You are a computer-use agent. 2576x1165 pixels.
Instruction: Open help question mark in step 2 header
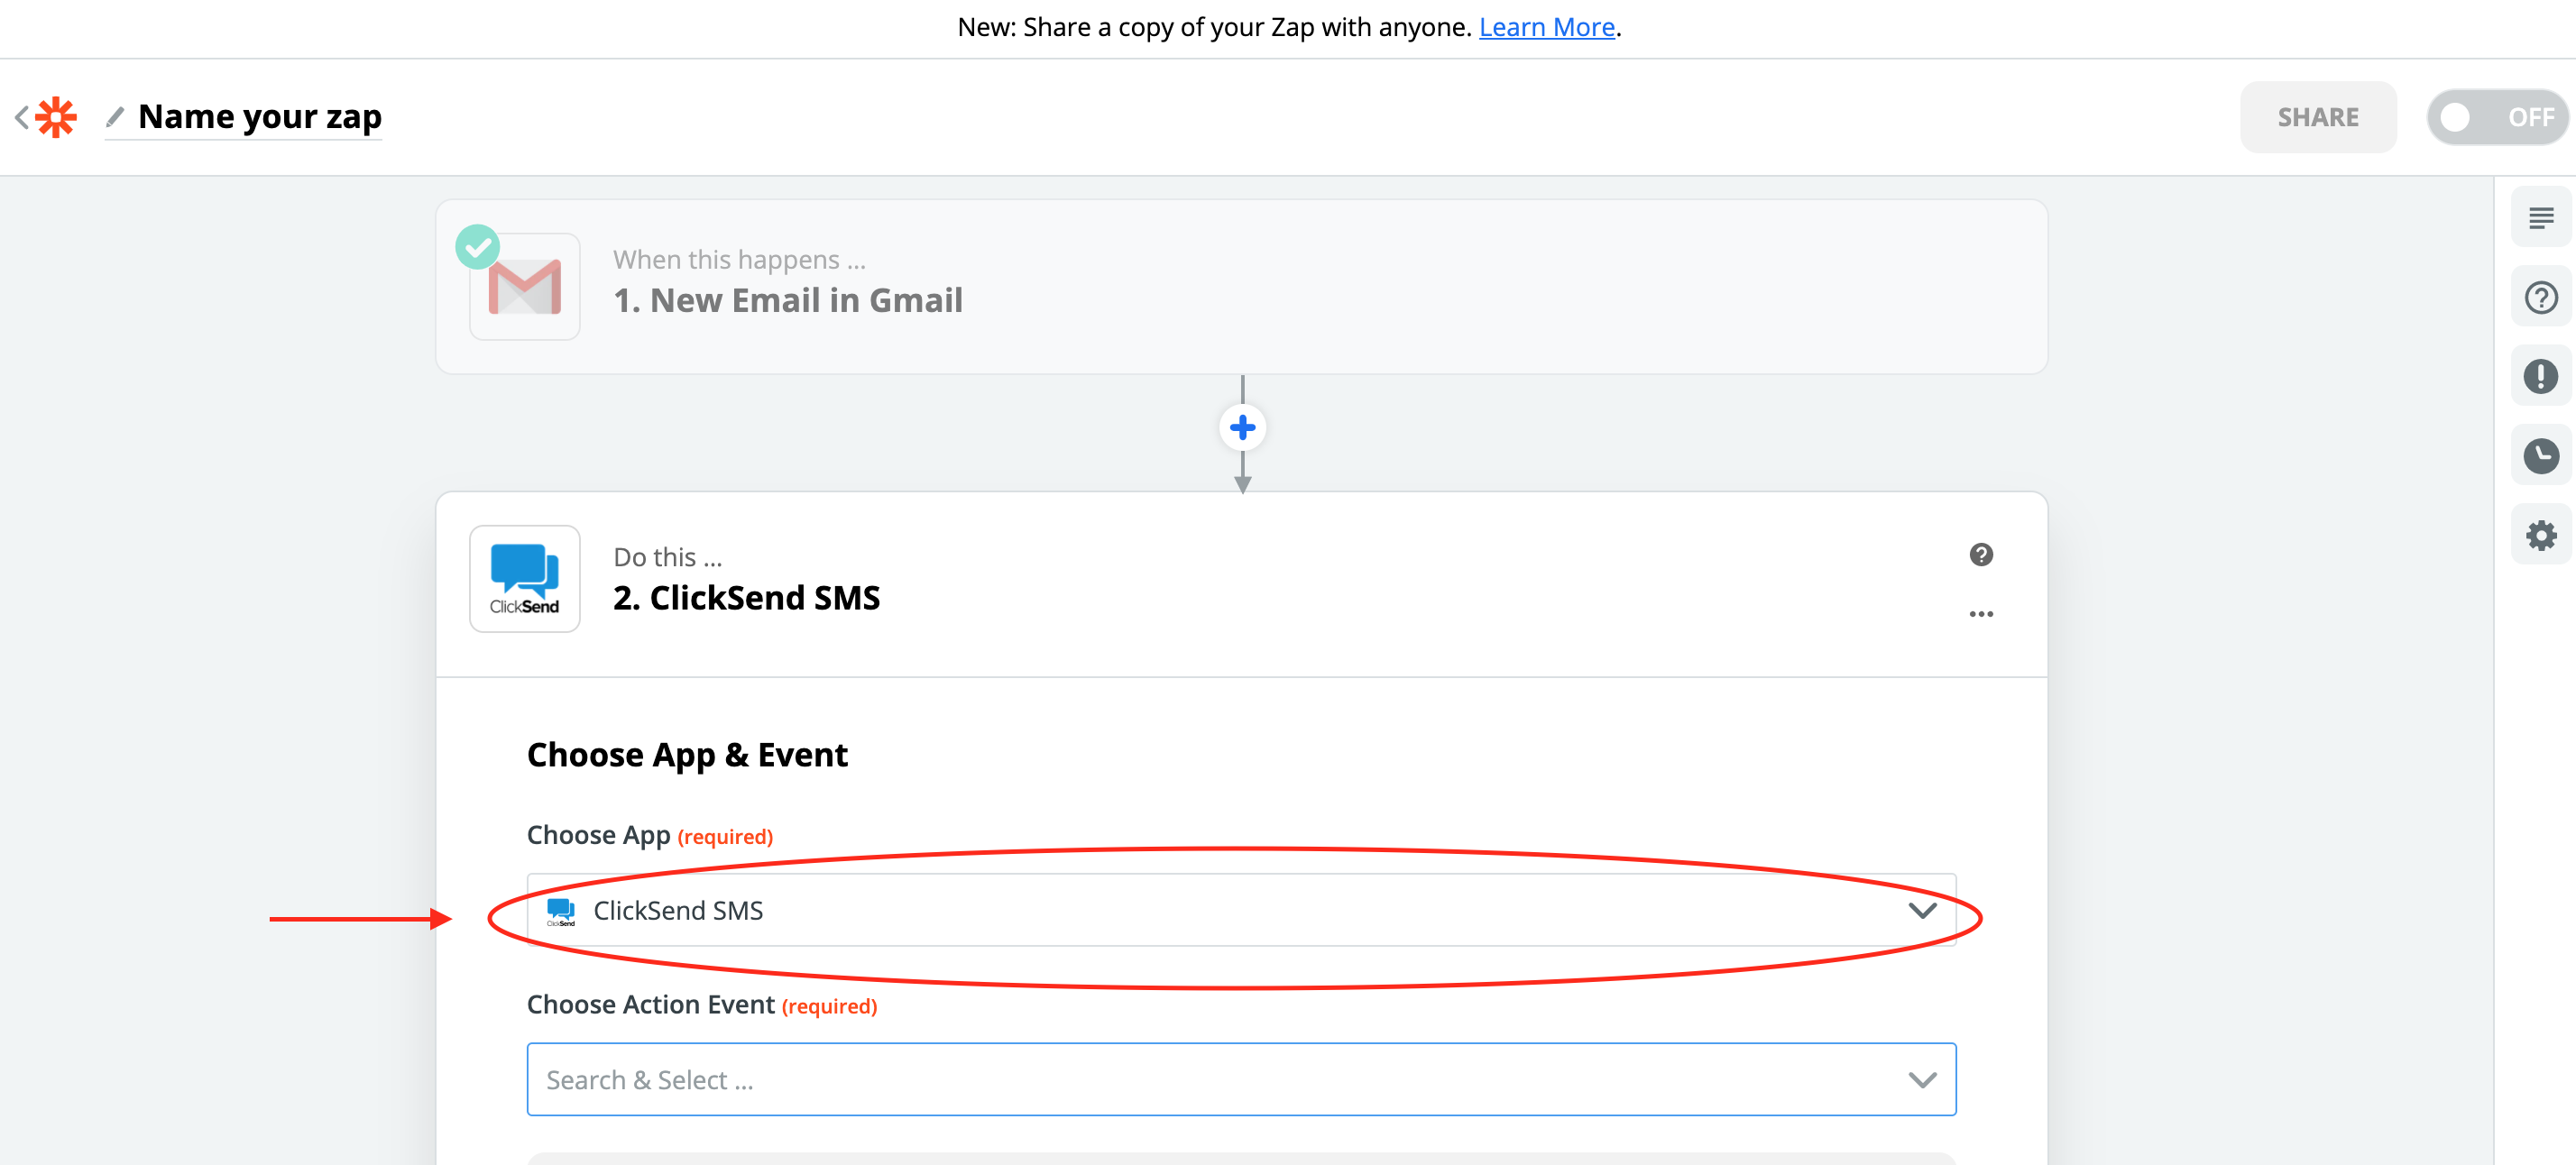point(1980,555)
